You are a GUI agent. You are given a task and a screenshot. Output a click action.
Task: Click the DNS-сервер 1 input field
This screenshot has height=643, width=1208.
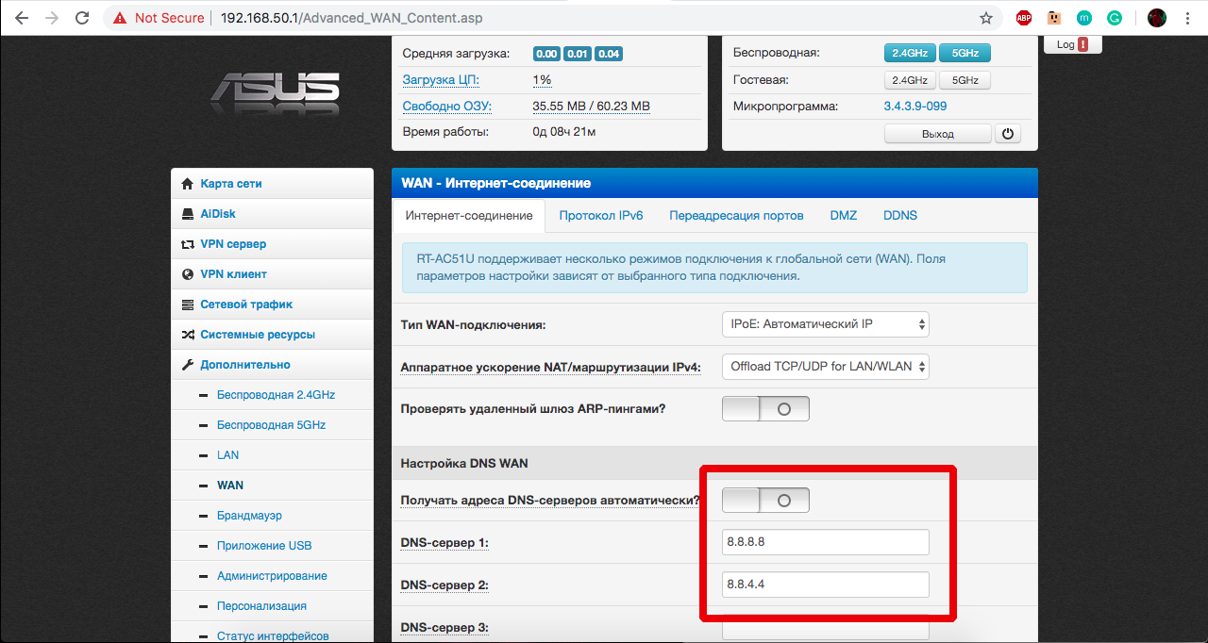[825, 543]
